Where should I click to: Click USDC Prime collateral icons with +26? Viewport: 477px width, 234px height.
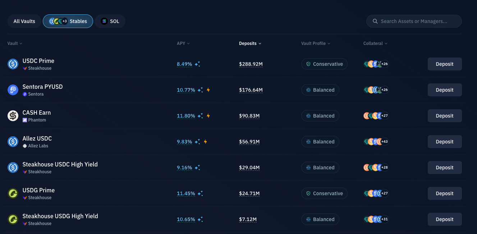(x=376, y=64)
